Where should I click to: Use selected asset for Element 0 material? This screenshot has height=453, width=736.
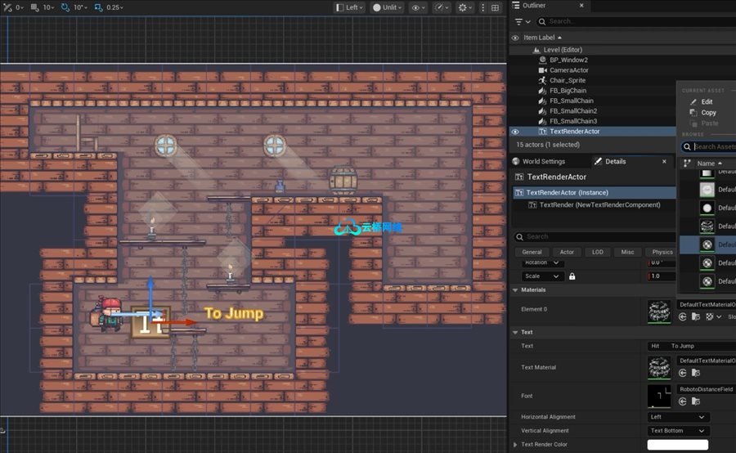[683, 317]
